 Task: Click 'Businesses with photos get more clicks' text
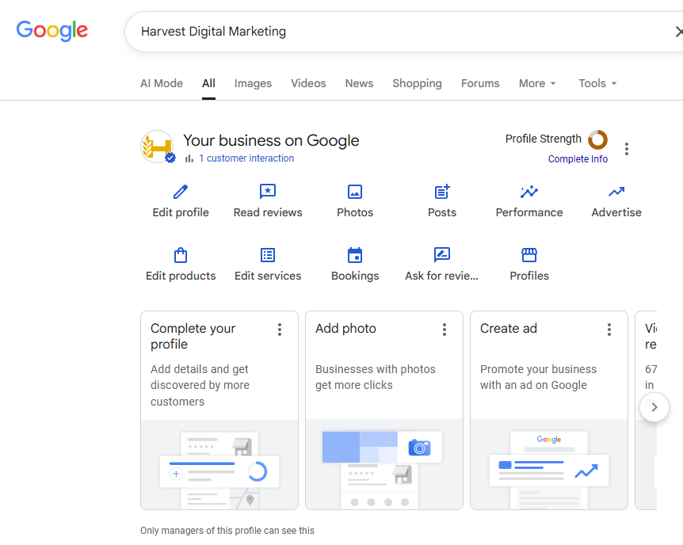(x=375, y=377)
